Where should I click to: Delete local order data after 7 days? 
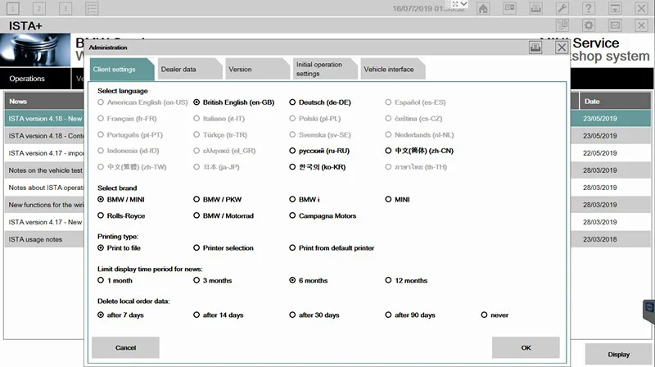tap(120, 315)
